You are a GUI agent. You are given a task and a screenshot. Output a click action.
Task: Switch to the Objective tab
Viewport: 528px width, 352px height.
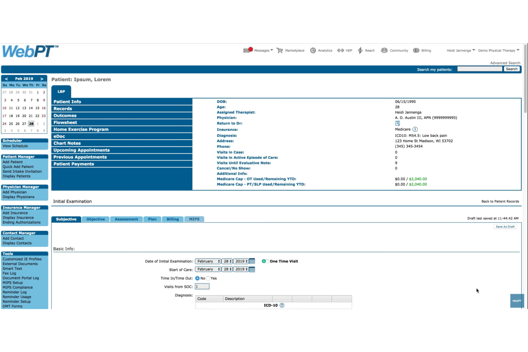pyautogui.click(x=96, y=219)
